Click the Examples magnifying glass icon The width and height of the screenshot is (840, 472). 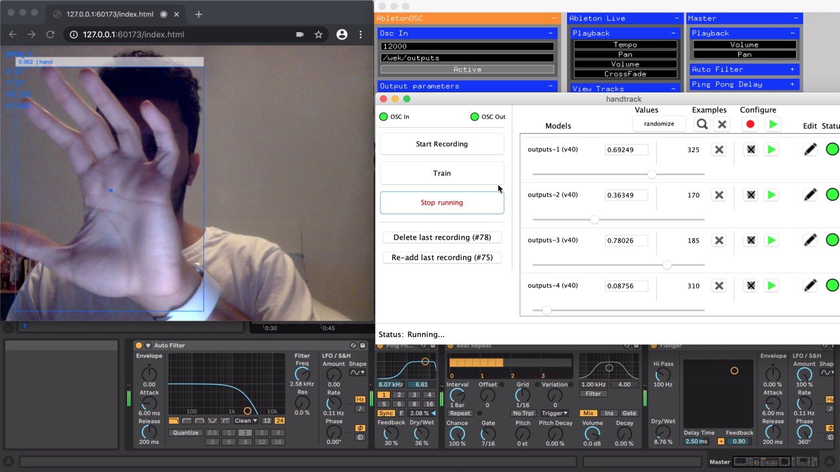[x=702, y=124]
